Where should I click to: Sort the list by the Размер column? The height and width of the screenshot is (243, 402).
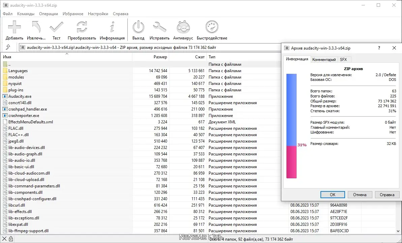151,57
